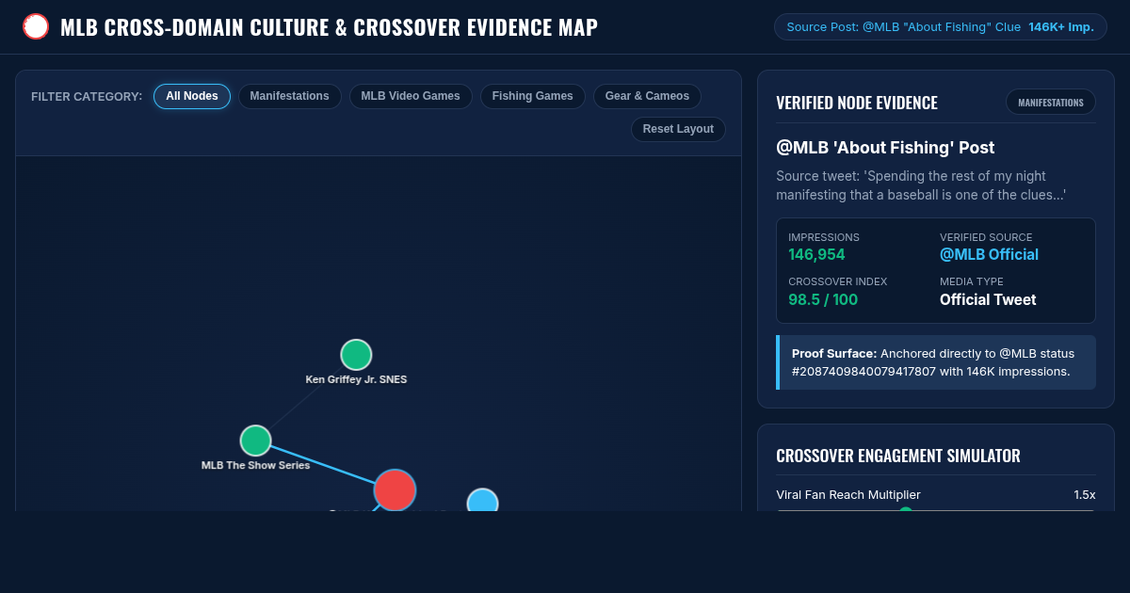This screenshot has width=1130, height=593.
Task: Click the baseball logo in the header
Action: (x=36, y=26)
